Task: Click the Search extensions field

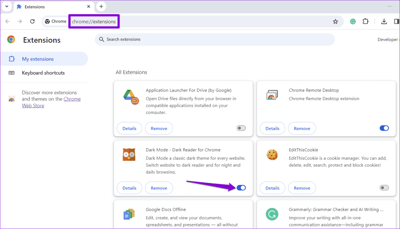Action: click(215, 39)
